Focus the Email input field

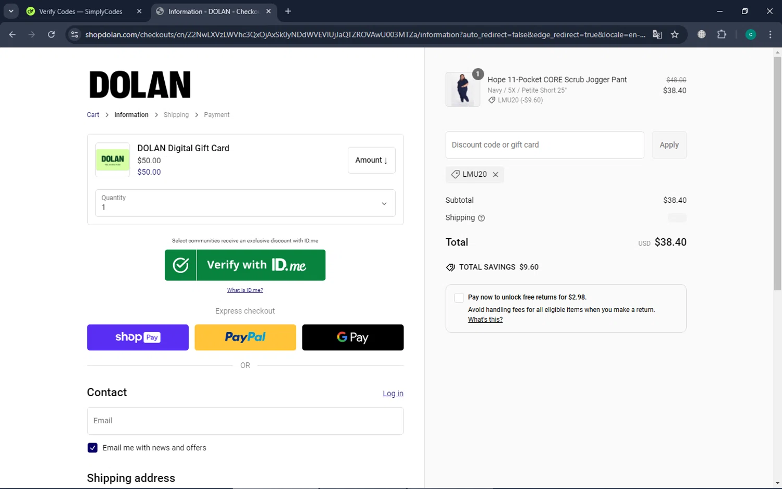point(245,421)
